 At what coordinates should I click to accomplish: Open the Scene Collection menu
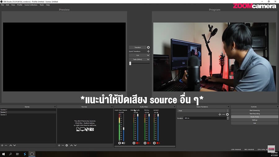tap(31, 5)
